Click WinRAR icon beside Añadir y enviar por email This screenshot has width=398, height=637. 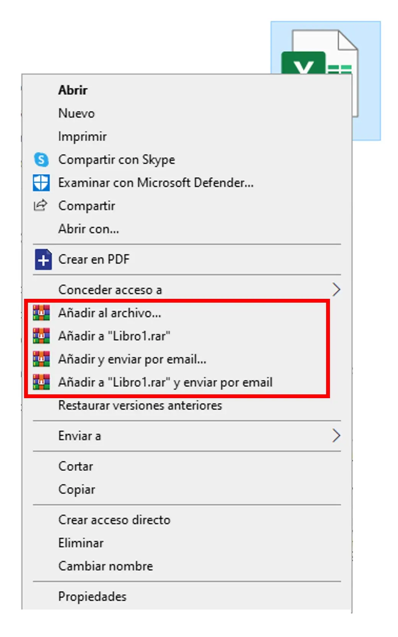point(41,359)
